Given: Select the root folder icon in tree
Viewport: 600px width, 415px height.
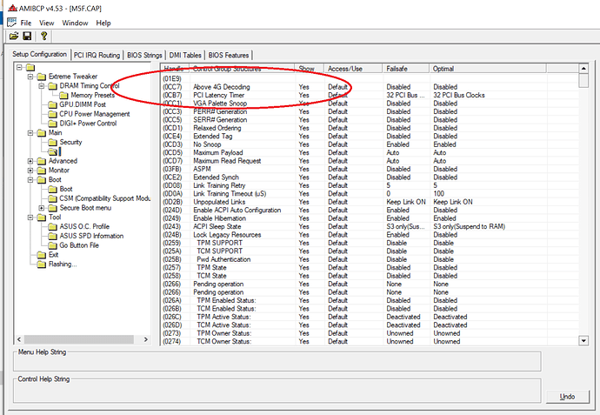Looking at the screenshot, I should 30,68.
